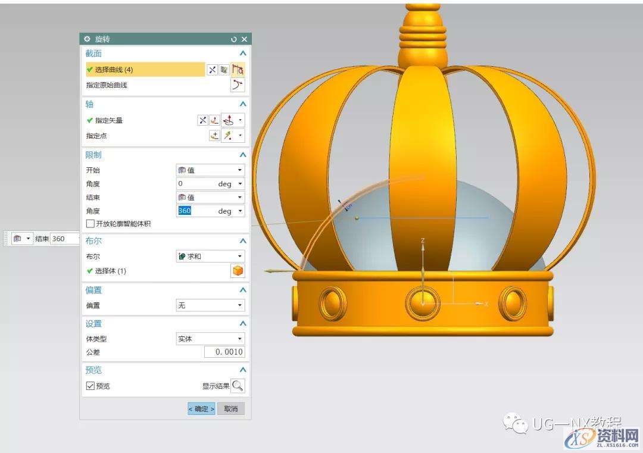Click in the 公差 tolerance input field
The width and height of the screenshot is (643, 453).
pyautogui.click(x=224, y=352)
